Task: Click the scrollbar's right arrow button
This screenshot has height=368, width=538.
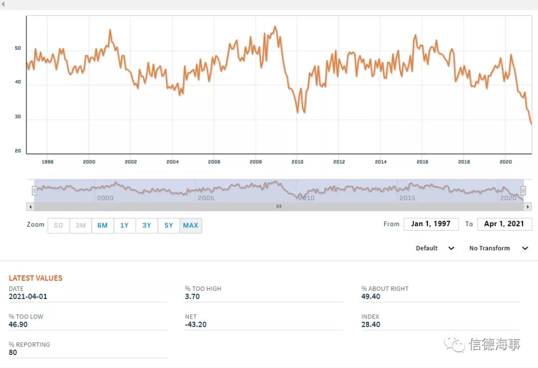Action: click(x=528, y=206)
